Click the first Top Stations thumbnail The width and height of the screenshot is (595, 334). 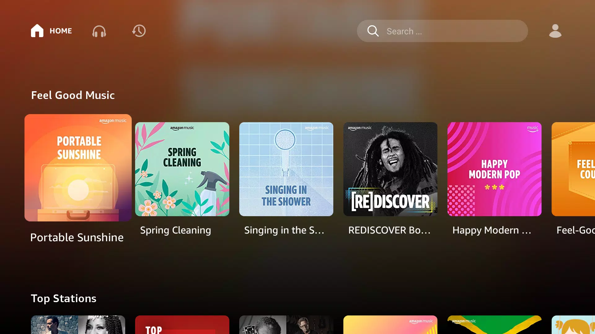pyautogui.click(x=78, y=324)
